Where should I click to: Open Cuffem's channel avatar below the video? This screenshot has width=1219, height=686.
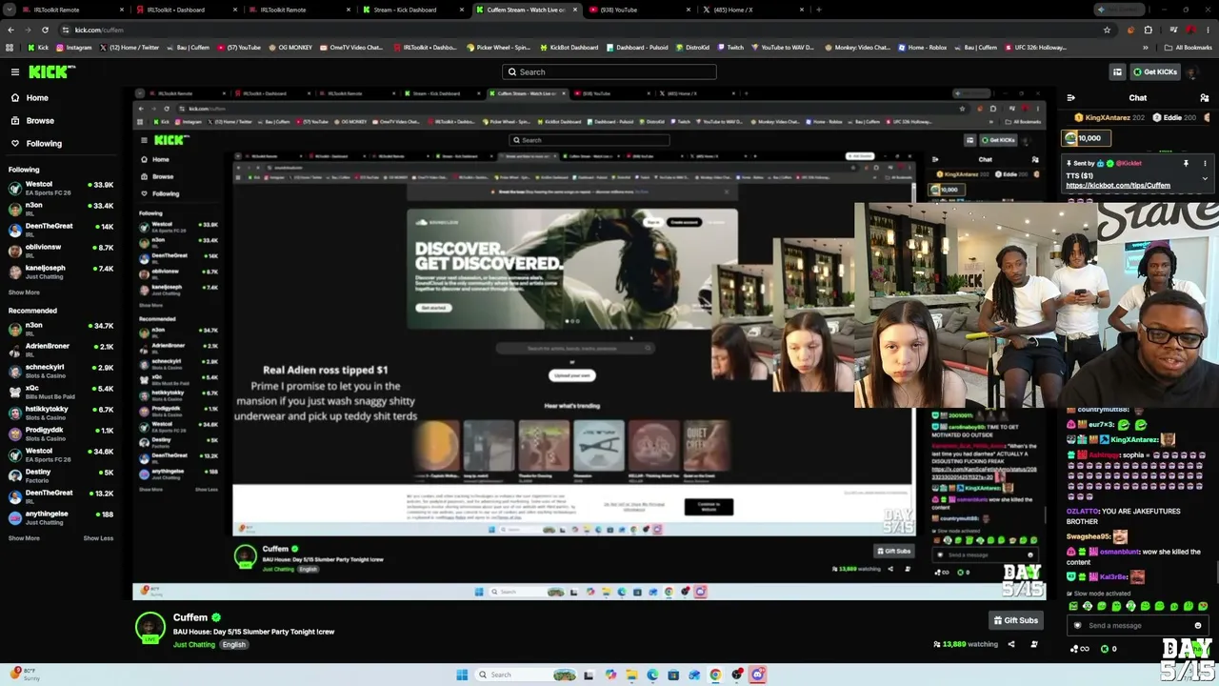click(150, 628)
